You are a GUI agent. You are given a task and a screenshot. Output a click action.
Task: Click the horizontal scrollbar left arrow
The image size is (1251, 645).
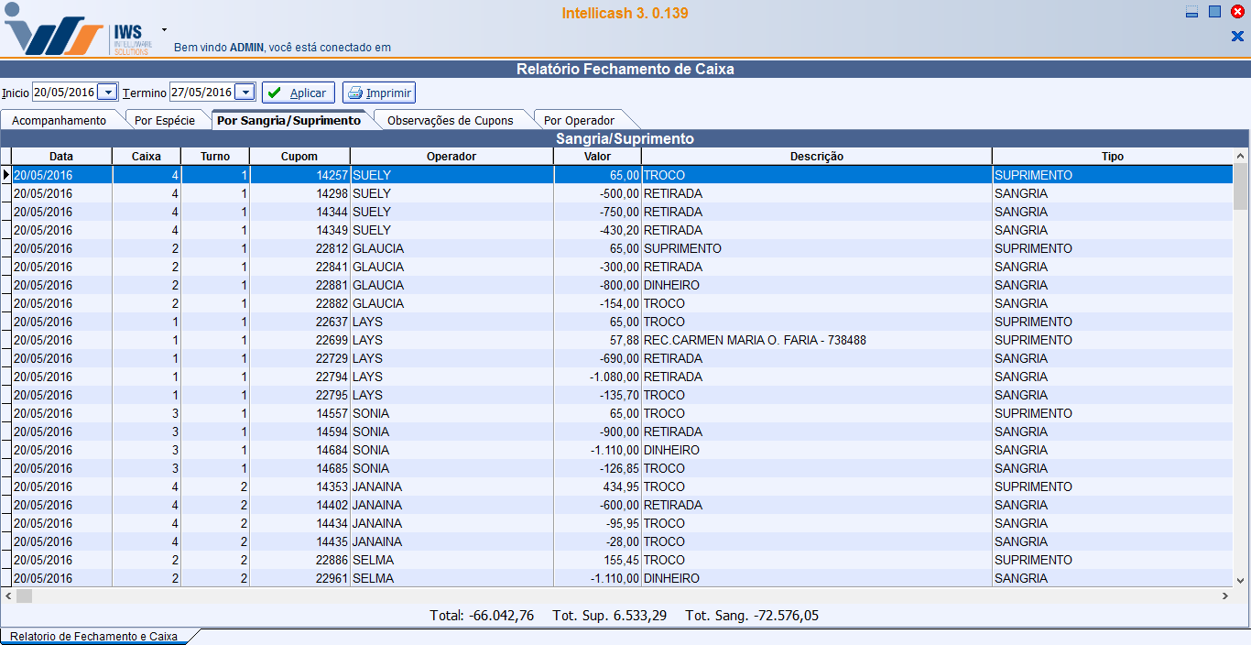coord(7,596)
